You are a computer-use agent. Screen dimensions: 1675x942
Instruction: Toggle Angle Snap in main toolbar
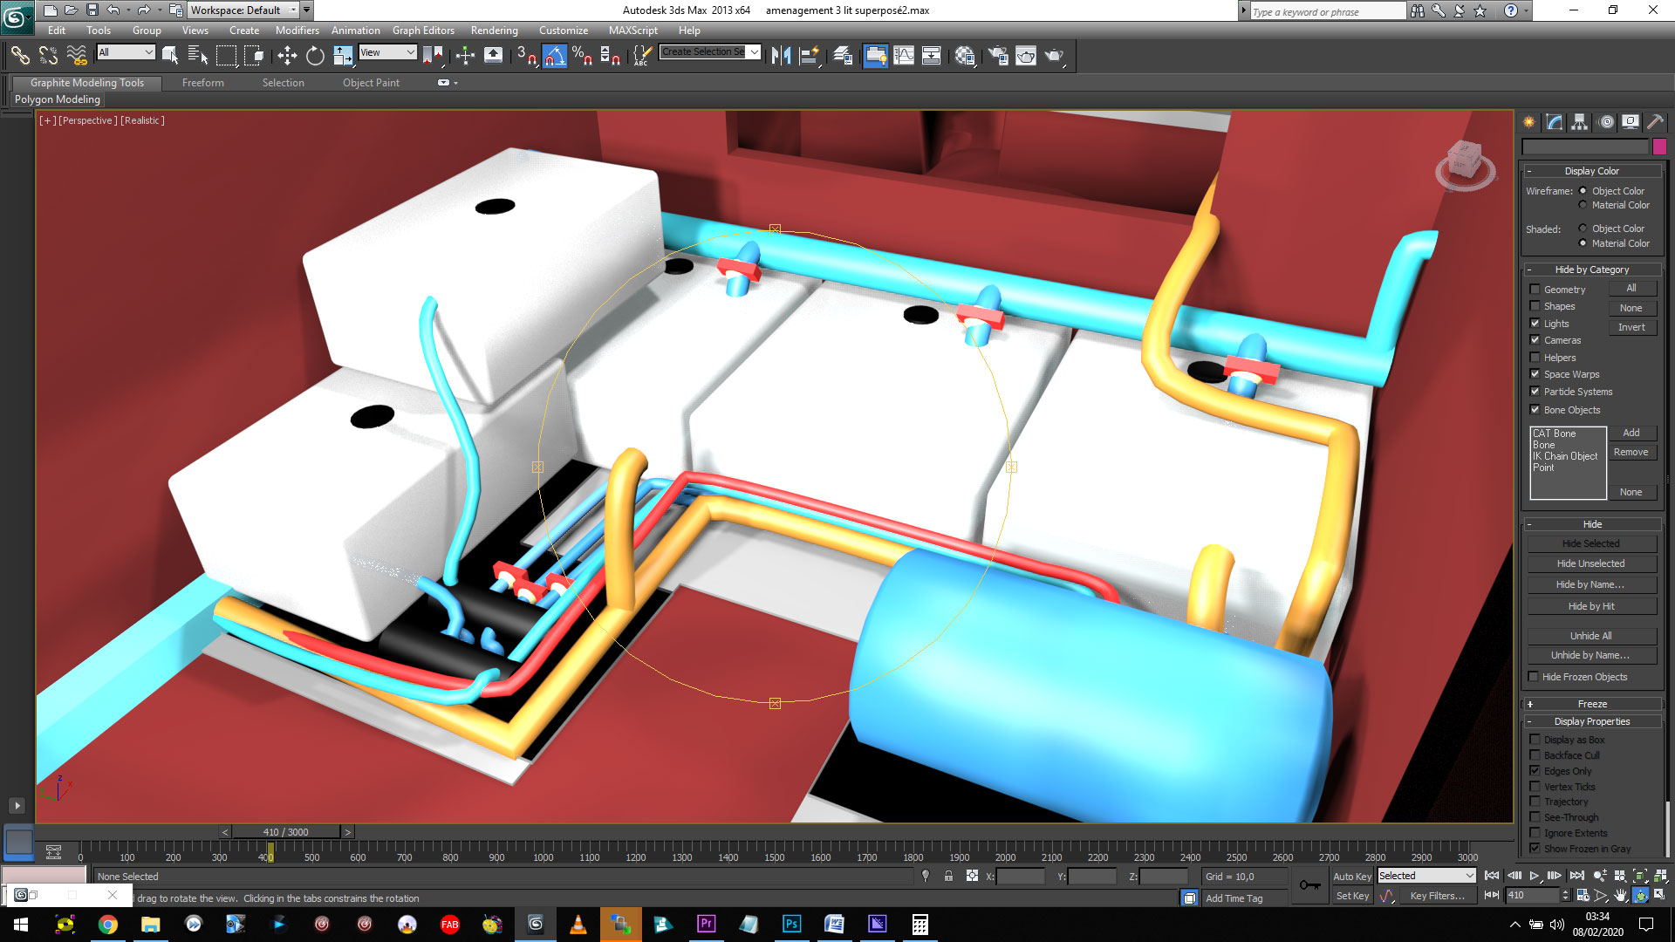pos(555,56)
